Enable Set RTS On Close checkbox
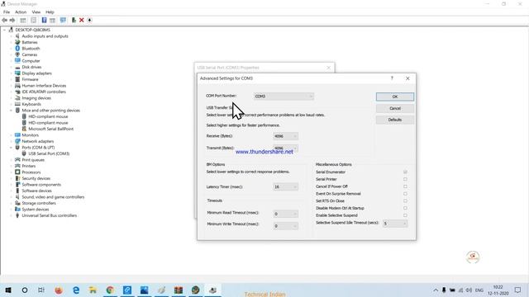 tap(405, 201)
